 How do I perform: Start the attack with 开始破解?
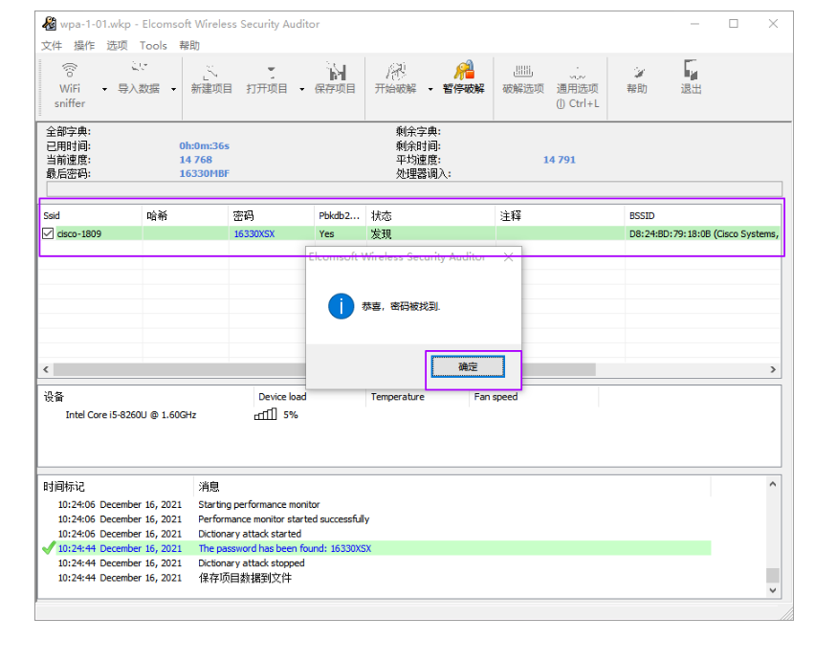tap(396, 79)
